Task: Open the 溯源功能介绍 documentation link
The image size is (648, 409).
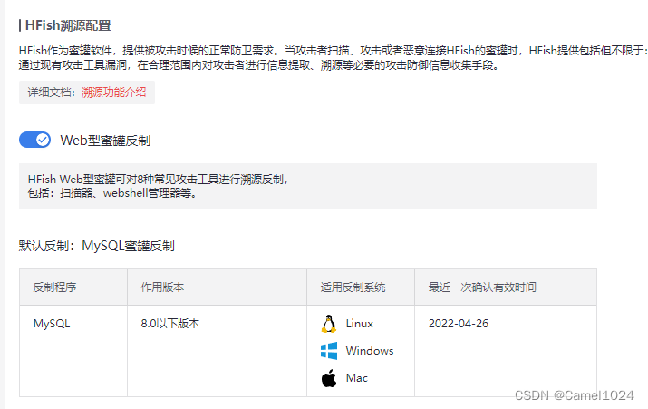Action: [113, 93]
